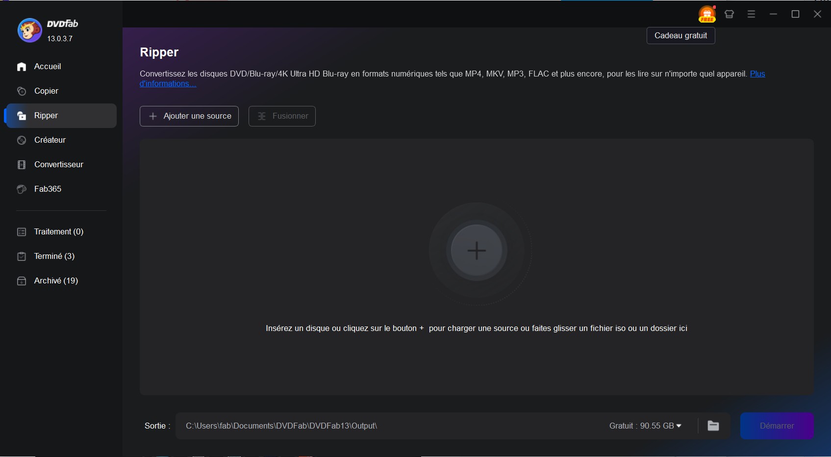831x457 pixels.
Task: Open the free gift icon
Action: coord(707,14)
